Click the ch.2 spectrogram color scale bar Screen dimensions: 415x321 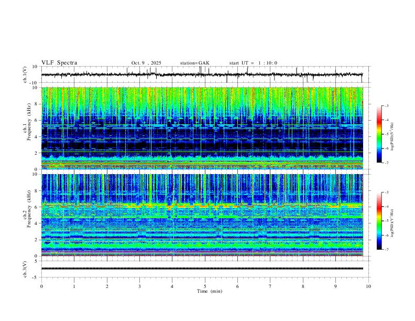click(379, 221)
